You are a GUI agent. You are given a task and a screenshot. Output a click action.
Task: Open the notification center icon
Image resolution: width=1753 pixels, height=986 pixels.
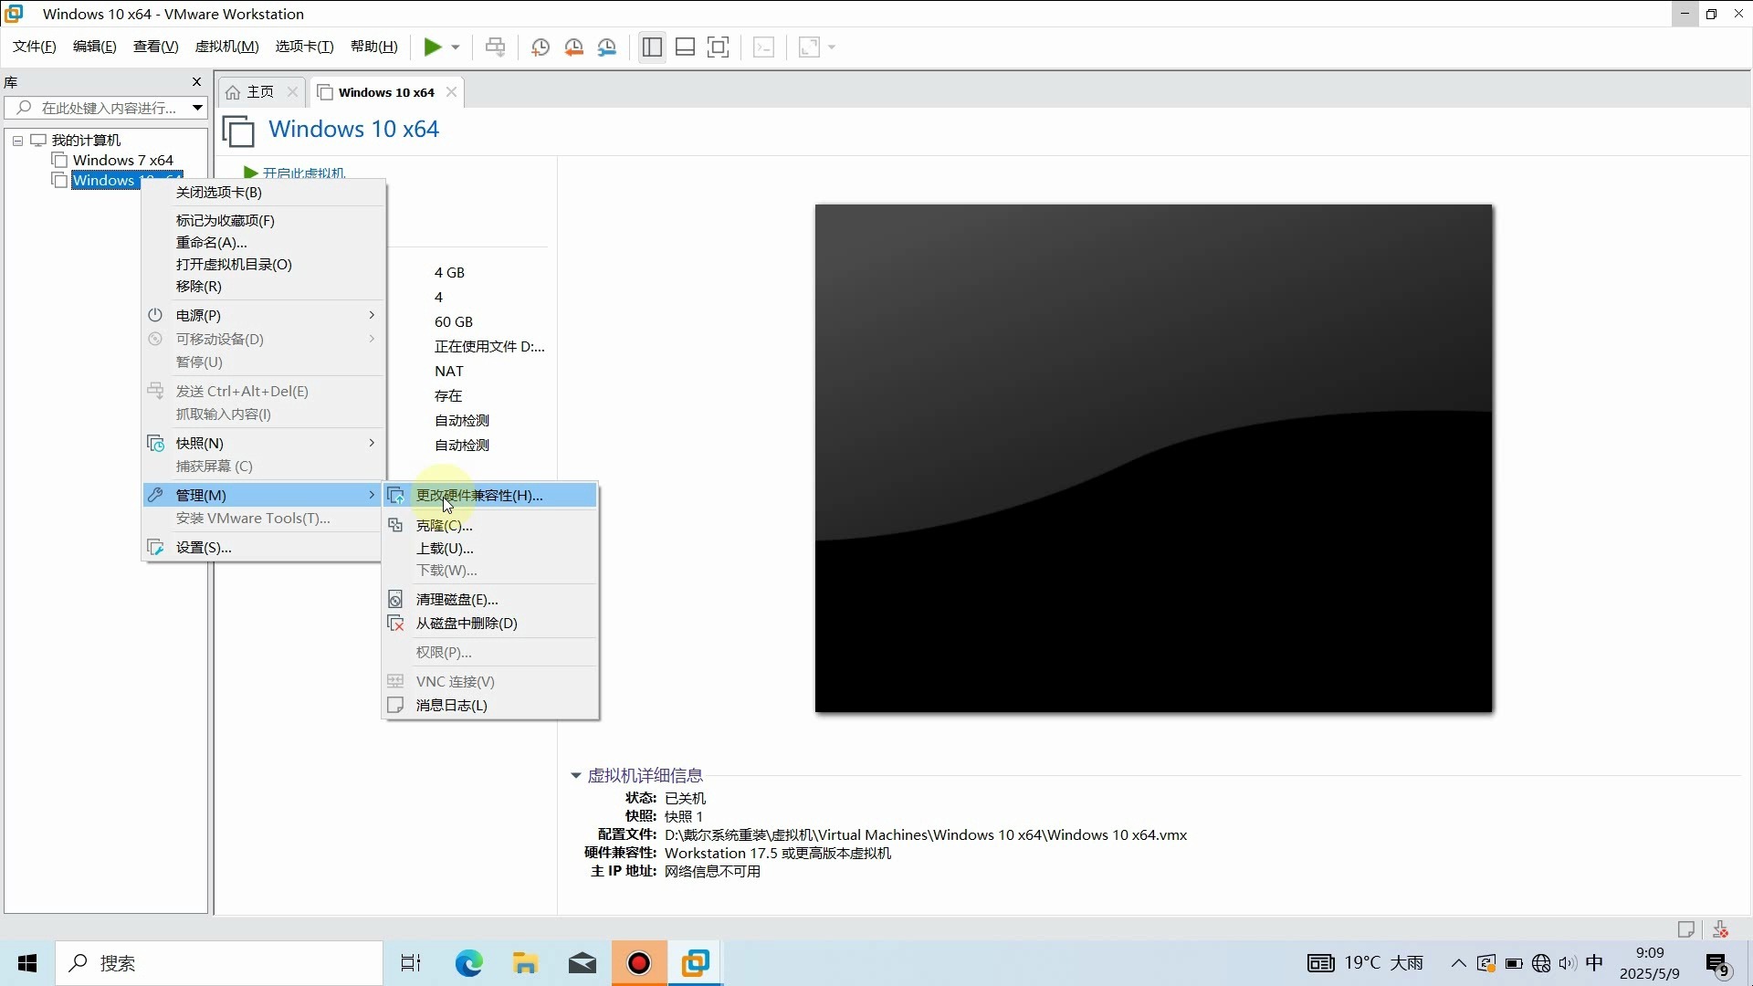[x=1718, y=964]
